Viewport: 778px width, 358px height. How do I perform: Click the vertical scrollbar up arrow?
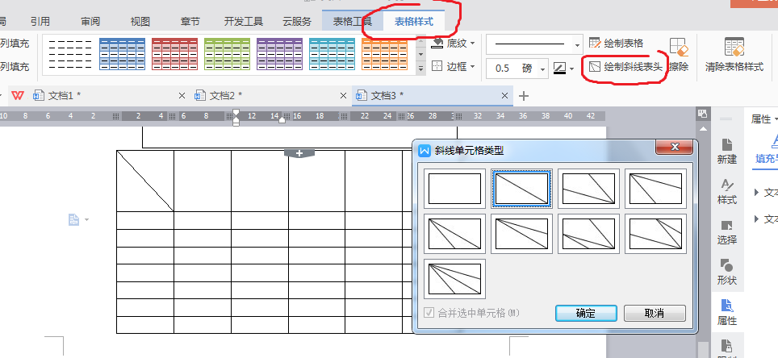click(x=702, y=129)
